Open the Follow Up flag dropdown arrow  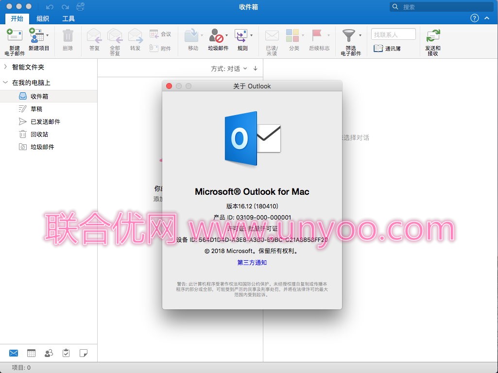(x=328, y=35)
